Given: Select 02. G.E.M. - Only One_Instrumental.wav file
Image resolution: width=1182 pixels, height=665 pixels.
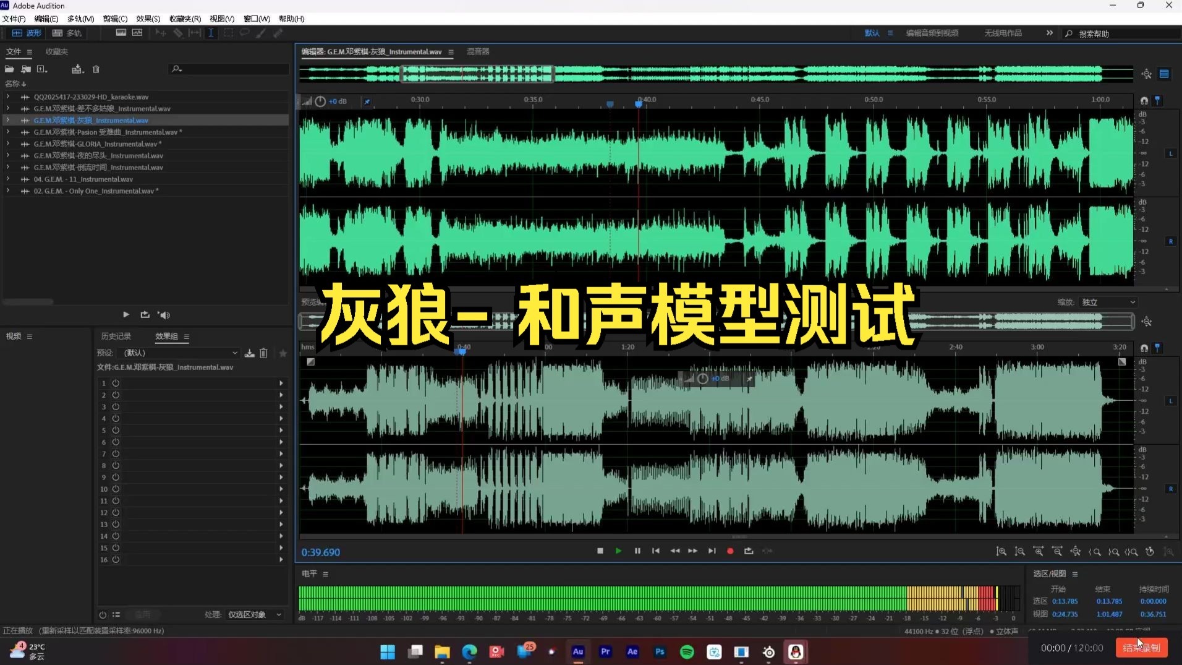Looking at the screenshot, I should [96, 191].
